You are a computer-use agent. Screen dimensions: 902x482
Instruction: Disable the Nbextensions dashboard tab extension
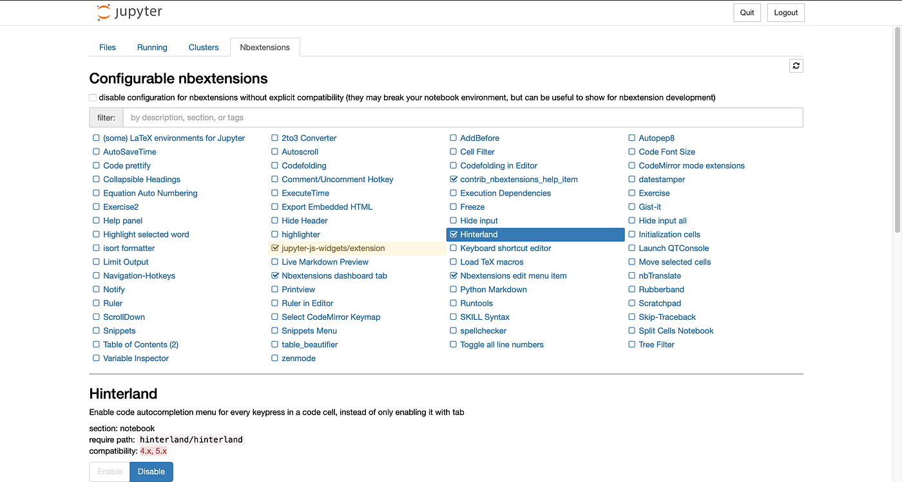tap(274, 275)
